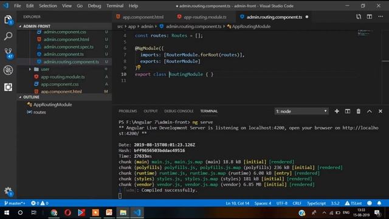389x219 pixels.
Task: Switch to OUTPUT panel tab
Action: click(151, 111)
